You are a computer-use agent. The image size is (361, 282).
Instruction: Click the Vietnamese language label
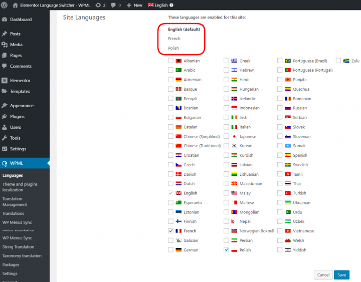[303, 231]
